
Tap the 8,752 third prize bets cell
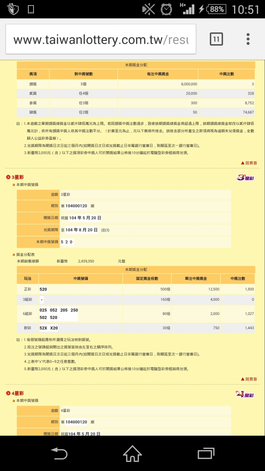click(227, 103)
